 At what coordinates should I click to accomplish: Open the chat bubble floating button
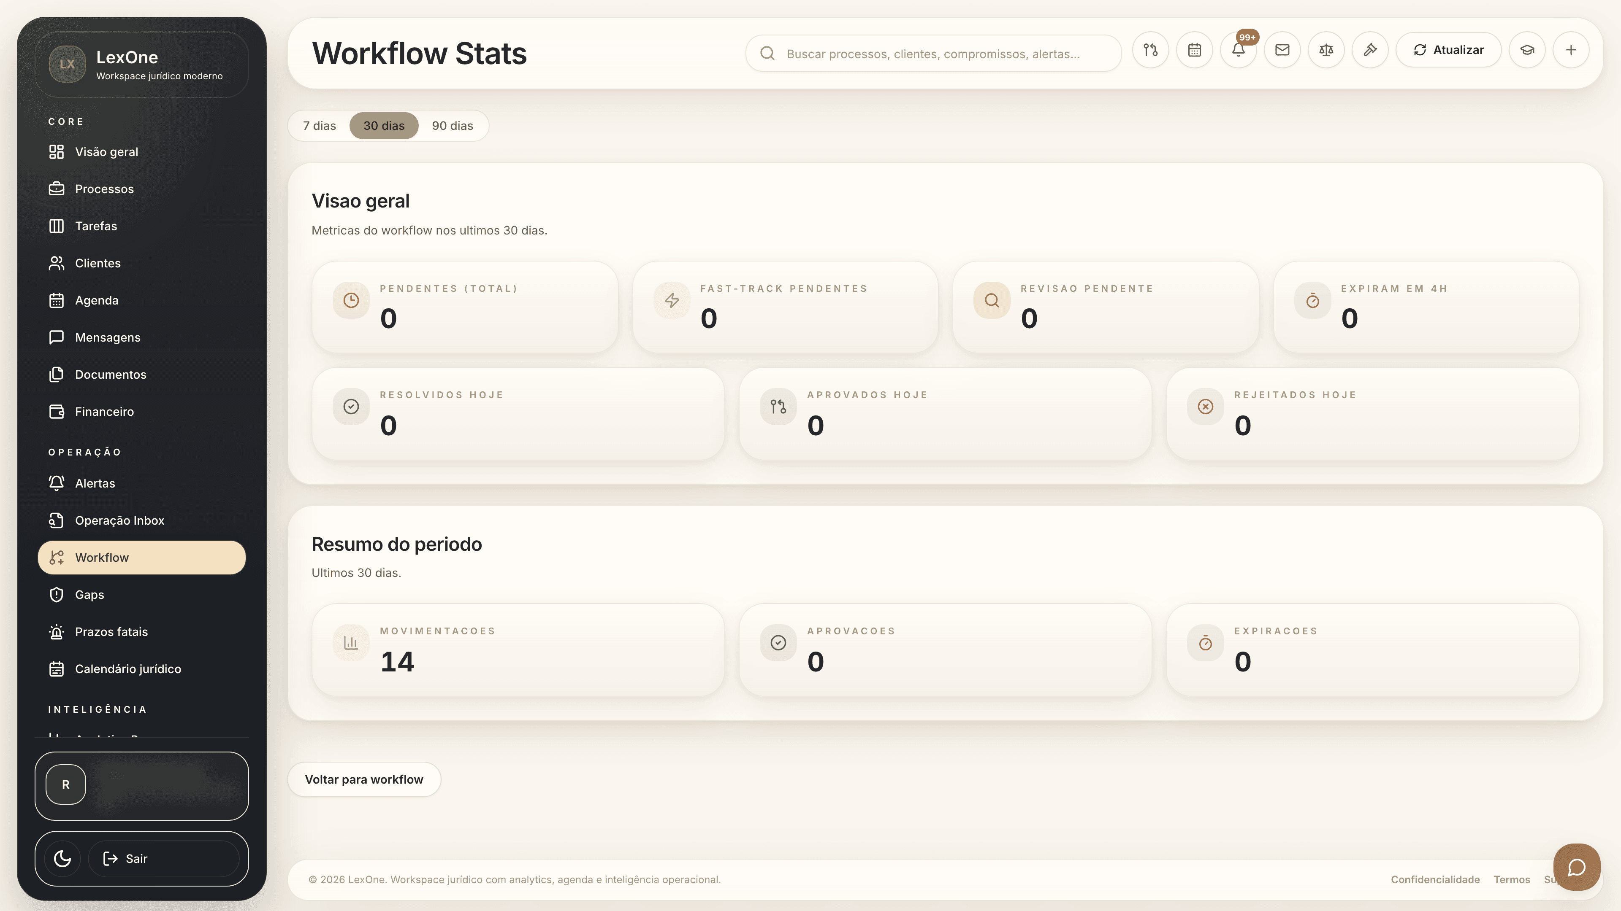tap(1576, 868)
